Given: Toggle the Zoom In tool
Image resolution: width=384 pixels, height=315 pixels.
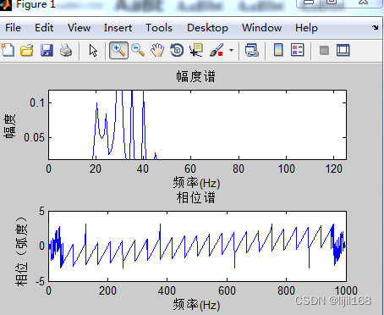Looking at the screenshot, I should click(x=118, y=51).
